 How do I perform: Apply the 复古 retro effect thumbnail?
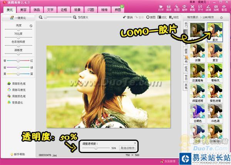pos(215,53)
